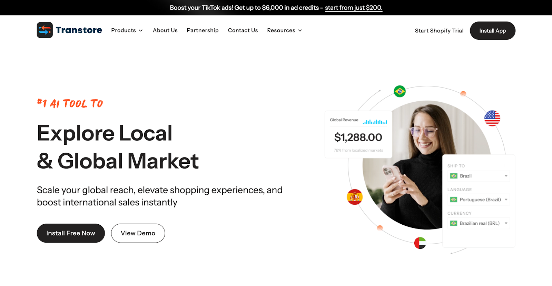Click the Spain flag icon
The width and height of the screenshot is (552, 286).
[x=355, y=197]
